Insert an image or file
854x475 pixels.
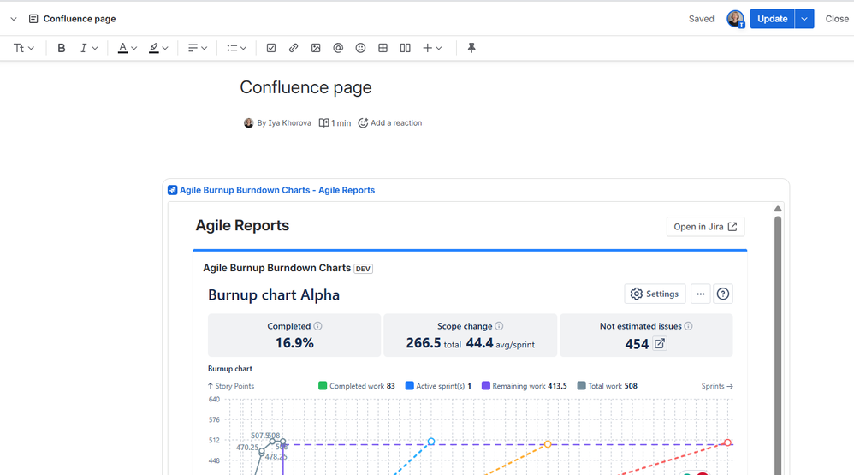[316, 48]
